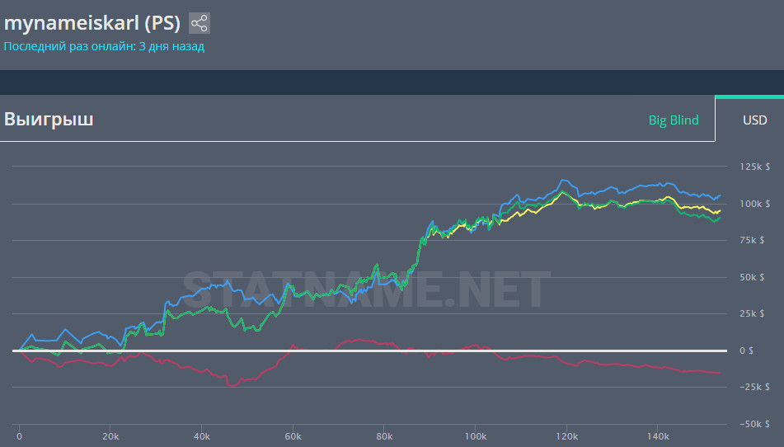Image resolution: width=784 pixels, height=447 pixels.
Task: Select the USD tab
Action: pyautogui.click(x=754, y=120)
